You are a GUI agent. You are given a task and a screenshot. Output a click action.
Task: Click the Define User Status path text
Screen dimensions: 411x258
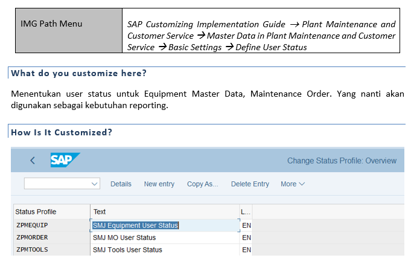point(271,47)
